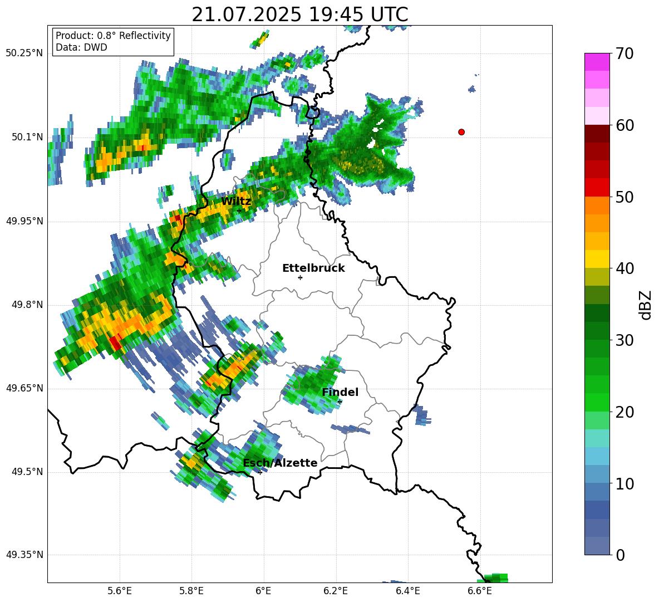Click the 40 dBZ colorbar tick label

click(x=624, y=268)
